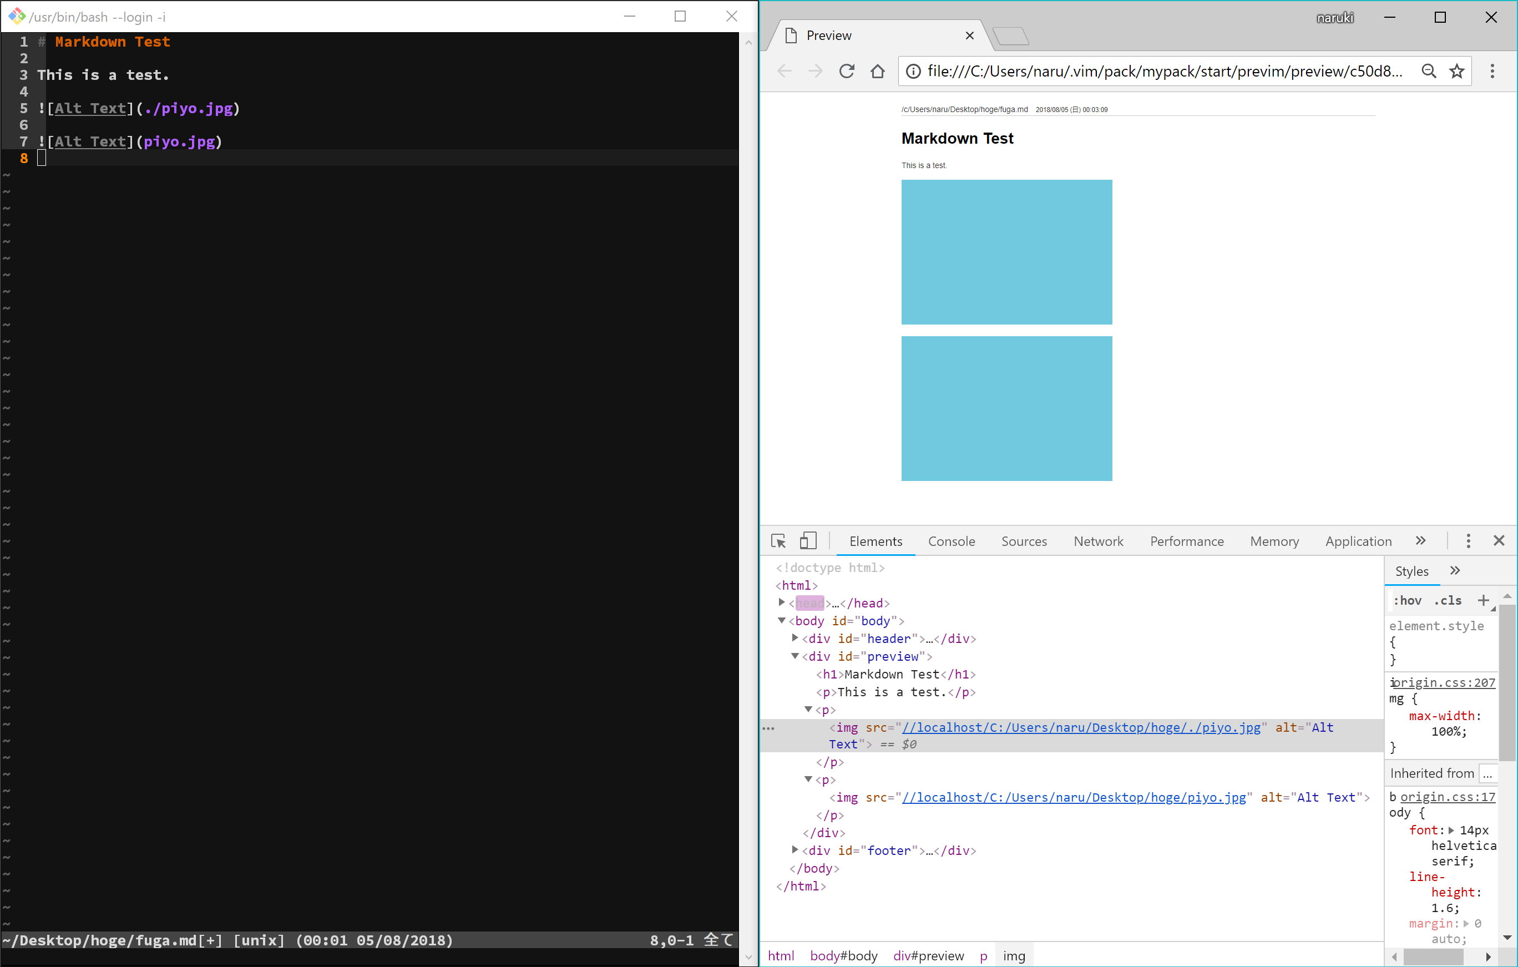Bookmark the page with the star icon
1518x967 pixels.
pyautogui.click(x=1457, y=70)
